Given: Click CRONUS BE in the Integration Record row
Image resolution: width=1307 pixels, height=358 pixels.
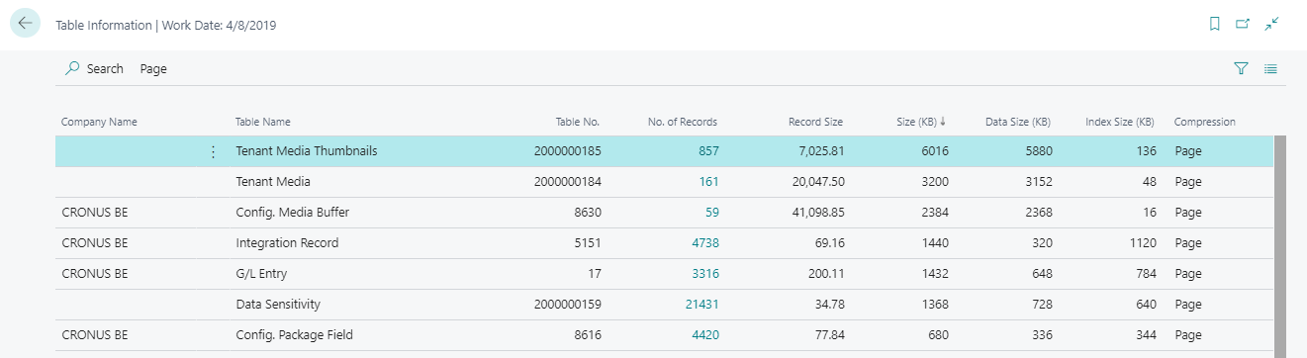Looking at the screenshot, I should (95, 243).
